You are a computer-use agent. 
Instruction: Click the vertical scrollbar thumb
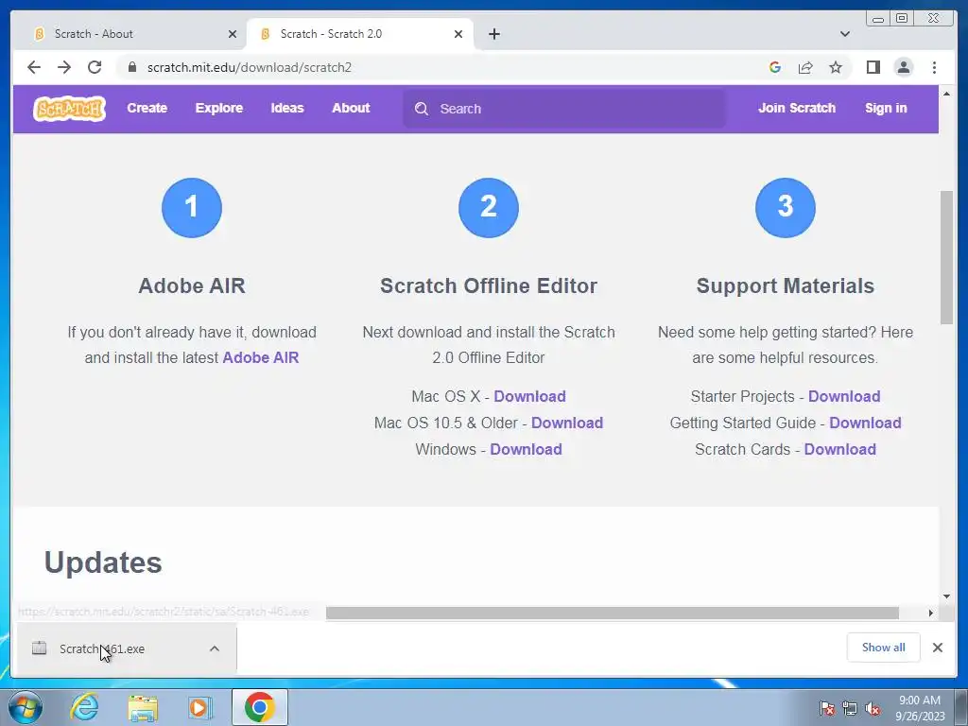(x=946, y=257)
